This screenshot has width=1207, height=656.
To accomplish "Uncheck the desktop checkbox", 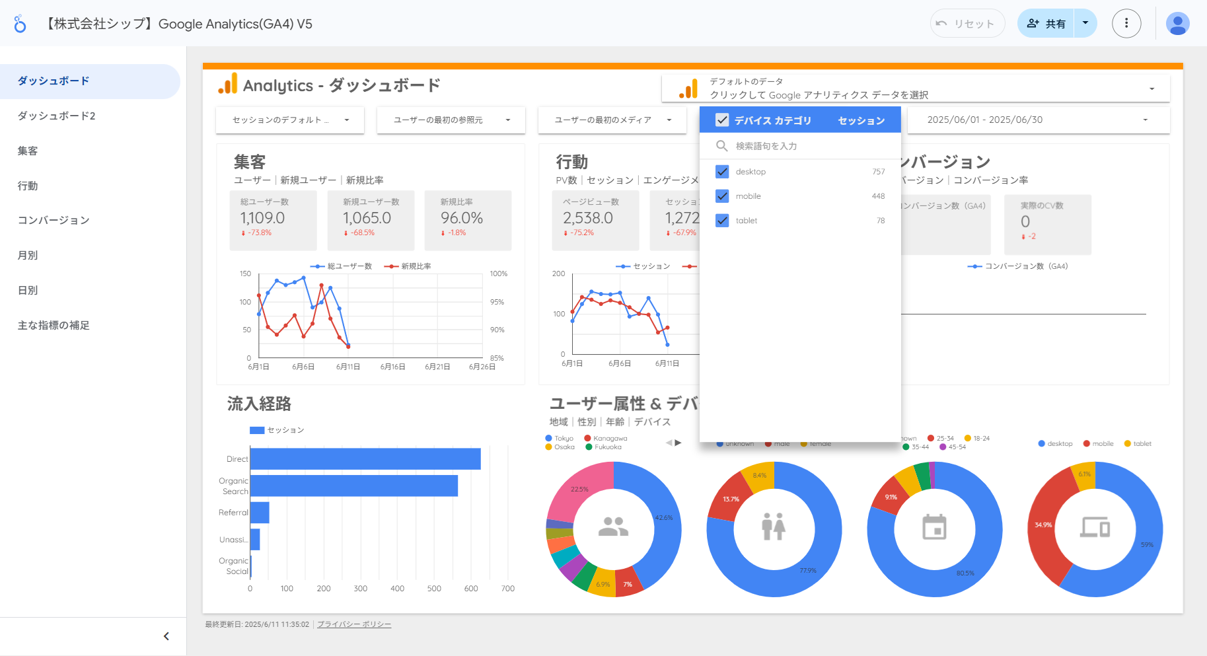I will pyautogui.click(x=722, y=172).
